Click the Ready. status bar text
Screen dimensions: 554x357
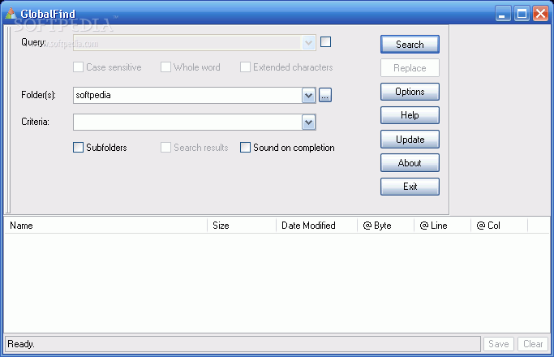(x=21, y=344)
